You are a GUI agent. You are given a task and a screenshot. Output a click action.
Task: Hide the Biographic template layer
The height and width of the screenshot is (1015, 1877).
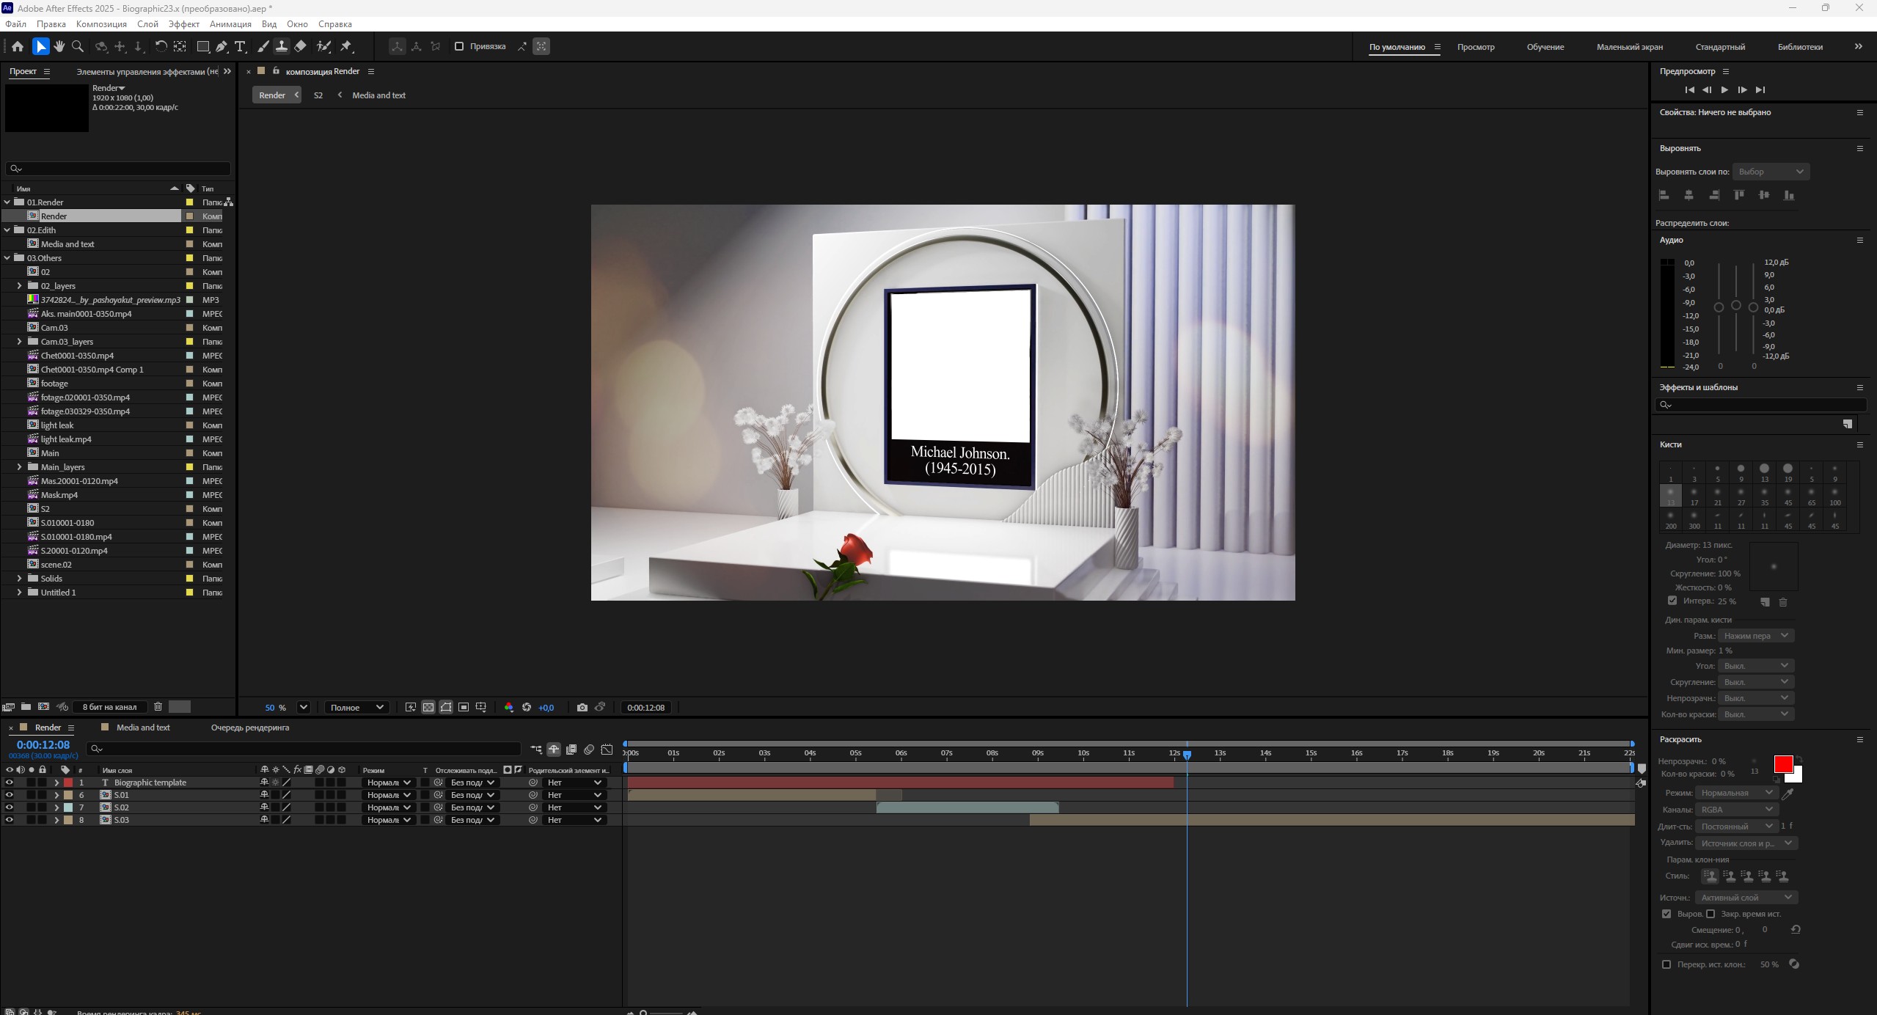tap(10, 783)
